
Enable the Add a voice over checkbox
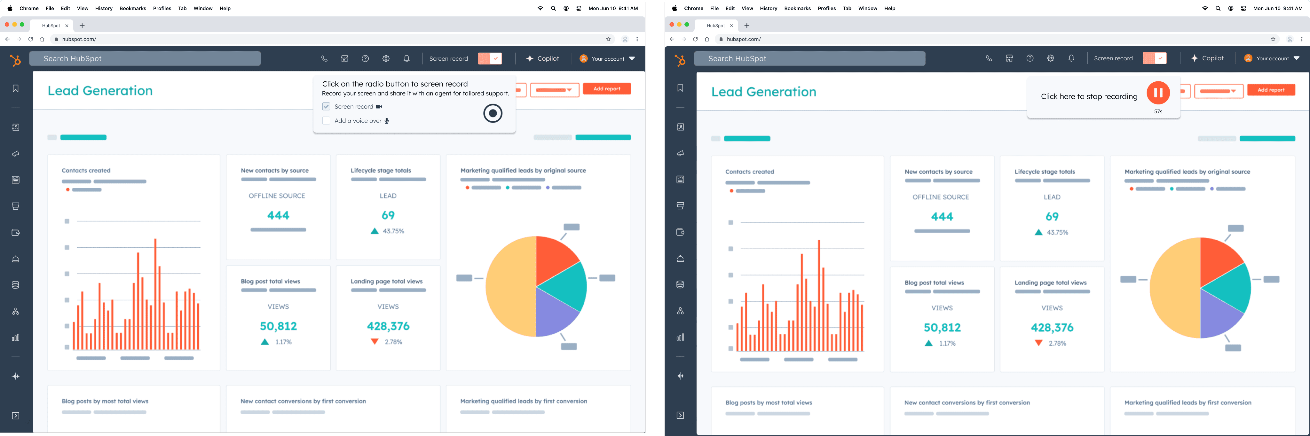coord(327,121)
